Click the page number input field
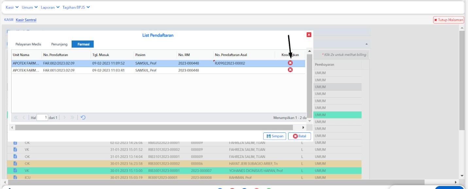This screenshot has width=468, height=189. pyautogui.click(x=42, y=117)
